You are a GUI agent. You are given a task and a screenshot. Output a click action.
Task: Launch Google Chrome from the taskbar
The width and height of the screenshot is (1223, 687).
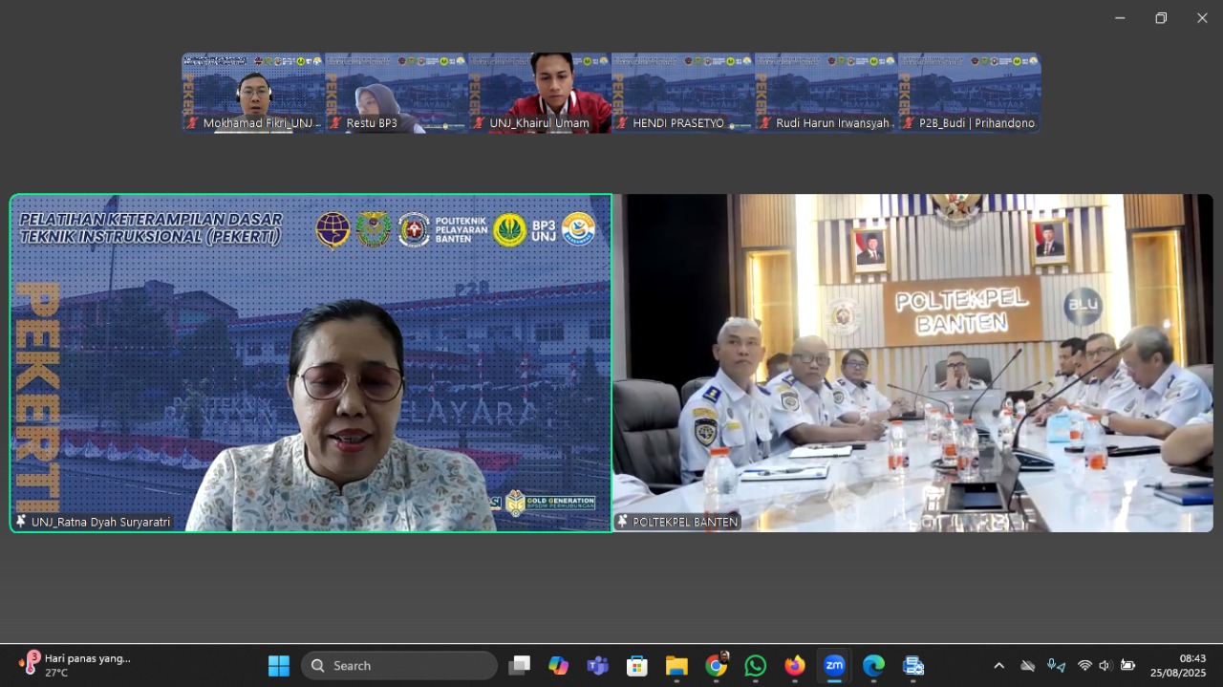coord(716,666)
